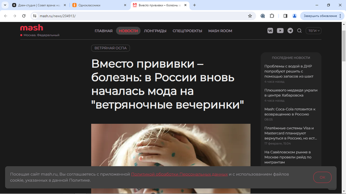Click the search magnifier icon in header

click(299, 31)
